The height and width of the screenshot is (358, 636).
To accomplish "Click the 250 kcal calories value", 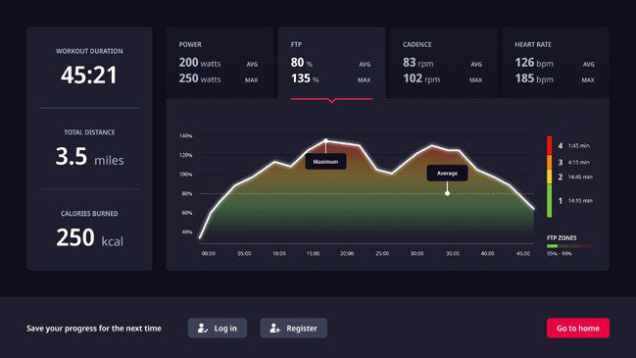I will pos(89,237).
